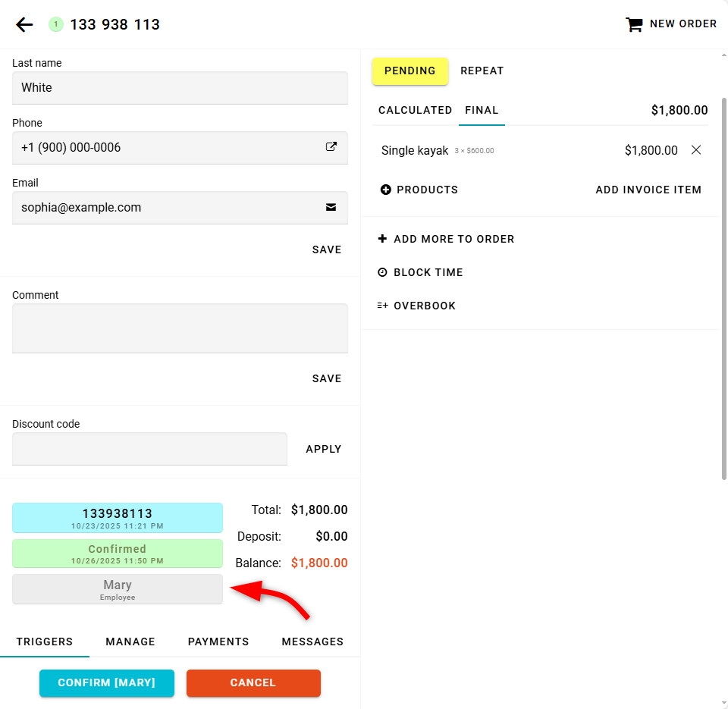Click the Overbook list icon
728x709 pixels.
coord(382,306)
